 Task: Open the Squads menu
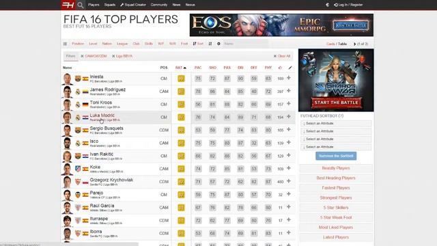coord(110,5)
